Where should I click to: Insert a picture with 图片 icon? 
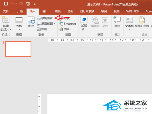click(31, 20)
